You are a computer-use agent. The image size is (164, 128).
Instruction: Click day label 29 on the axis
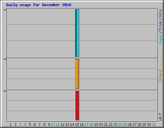(x=144, y=124)
